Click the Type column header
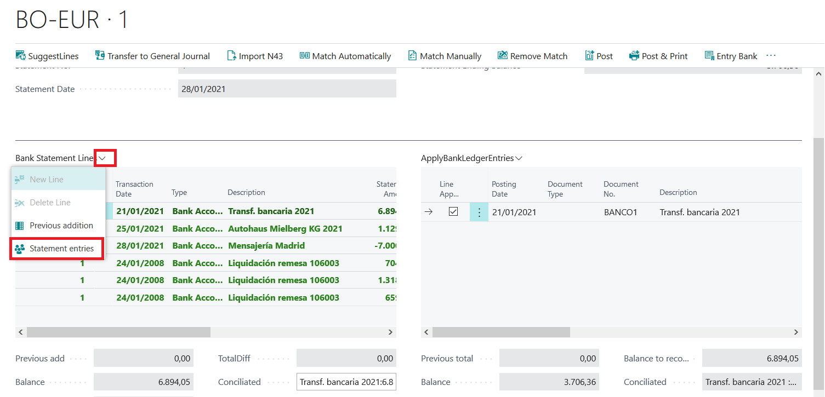Screen dimensions: 825x397 click(x=179, y=192)
